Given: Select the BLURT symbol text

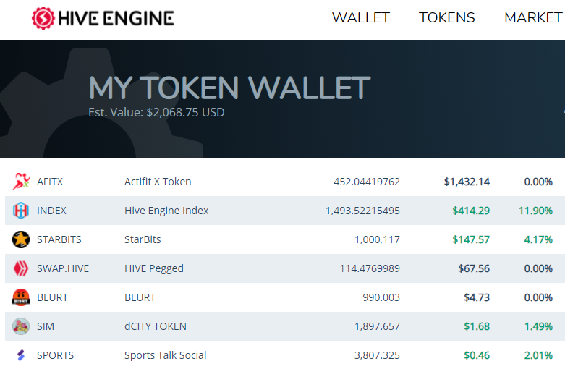Looking at the screenshot, I should pyautogui.click(x=53, y=297).
